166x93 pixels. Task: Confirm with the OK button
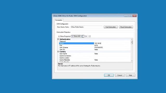[x=109, y=75]
